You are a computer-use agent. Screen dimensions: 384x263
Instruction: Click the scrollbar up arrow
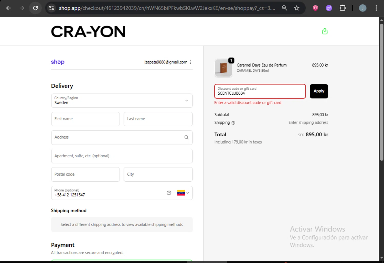(381, 20)
